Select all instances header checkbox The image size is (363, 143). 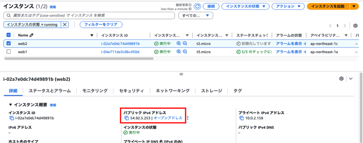click(9, 35)
